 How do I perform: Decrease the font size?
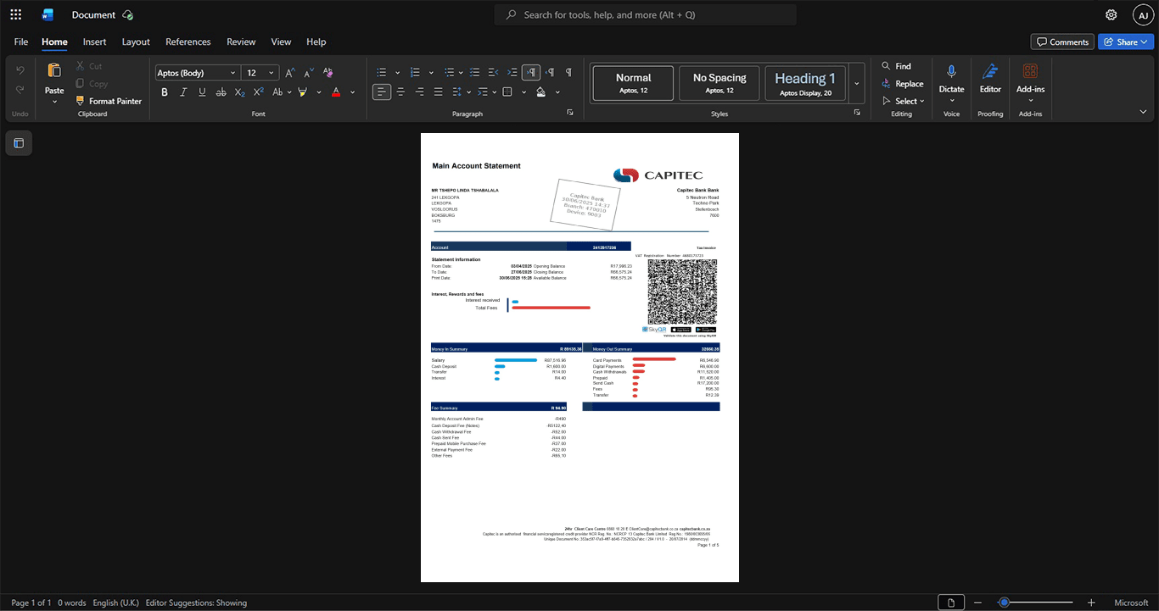[x=309, y=73]
